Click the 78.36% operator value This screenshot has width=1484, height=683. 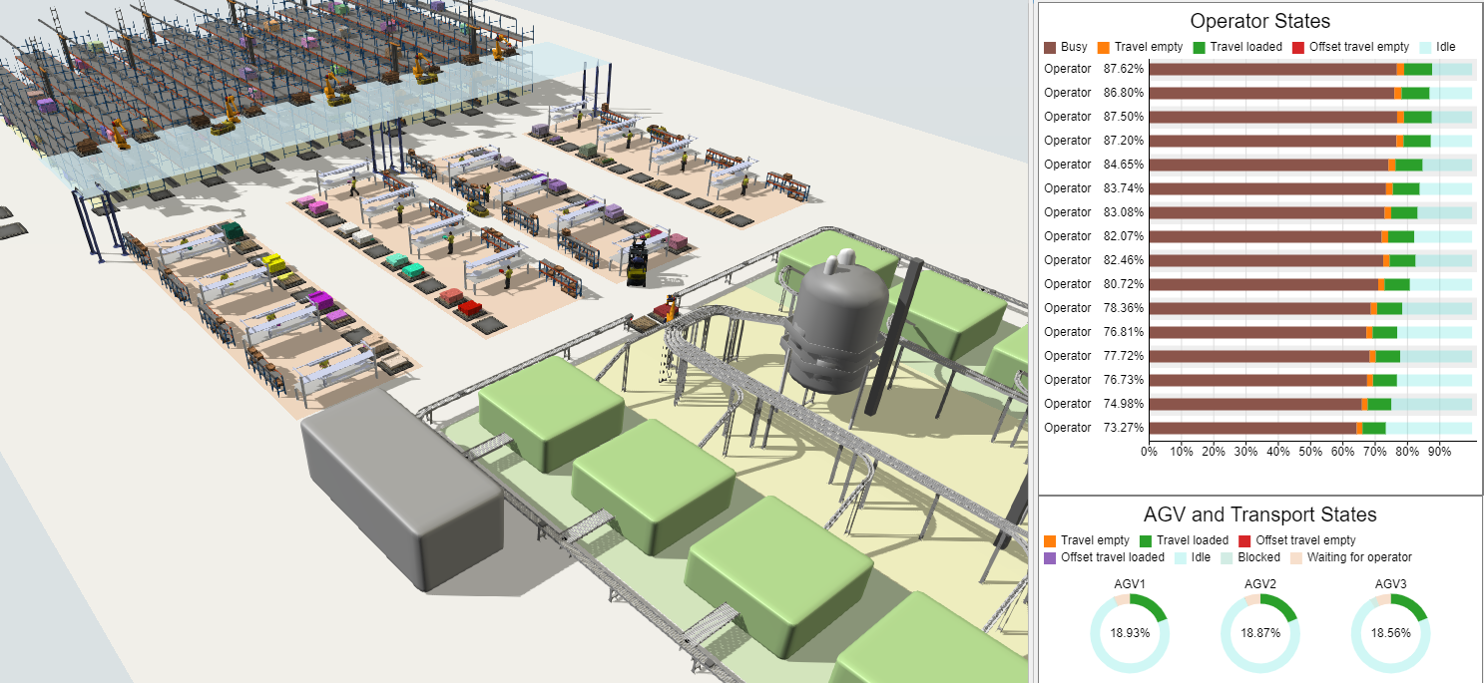[x=1124, y=308]
